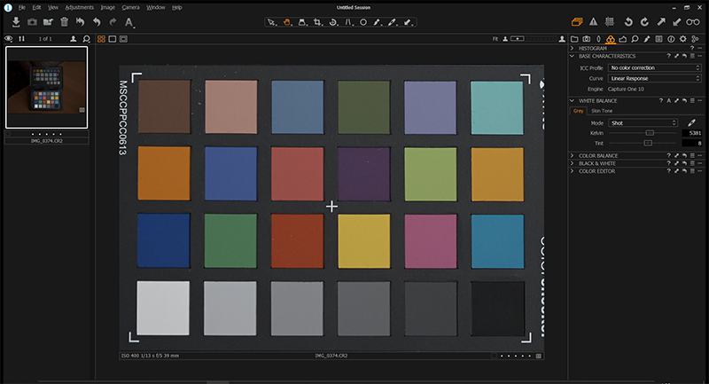Open the Library folder tool tab
Screen dimensions: 709x384
click(x=574, y=39)
